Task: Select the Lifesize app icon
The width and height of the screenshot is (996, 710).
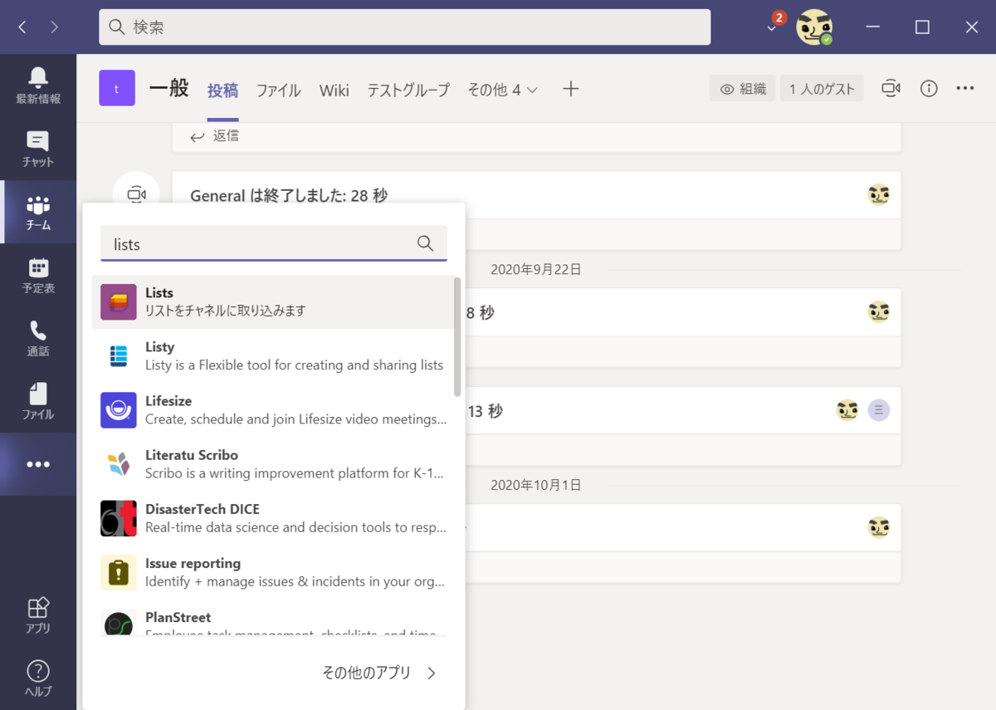Action: (119, 410)
